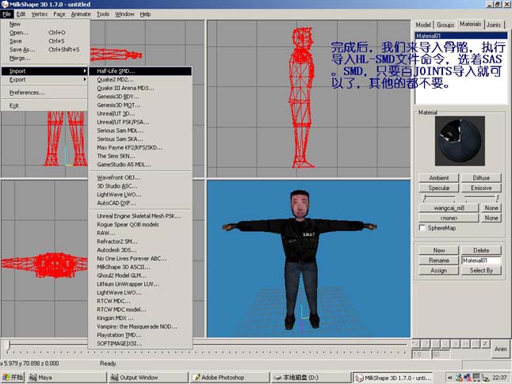The image size is (512, 384).
Task: Click the animation timeline slider handle
Action: pos(10,345)
